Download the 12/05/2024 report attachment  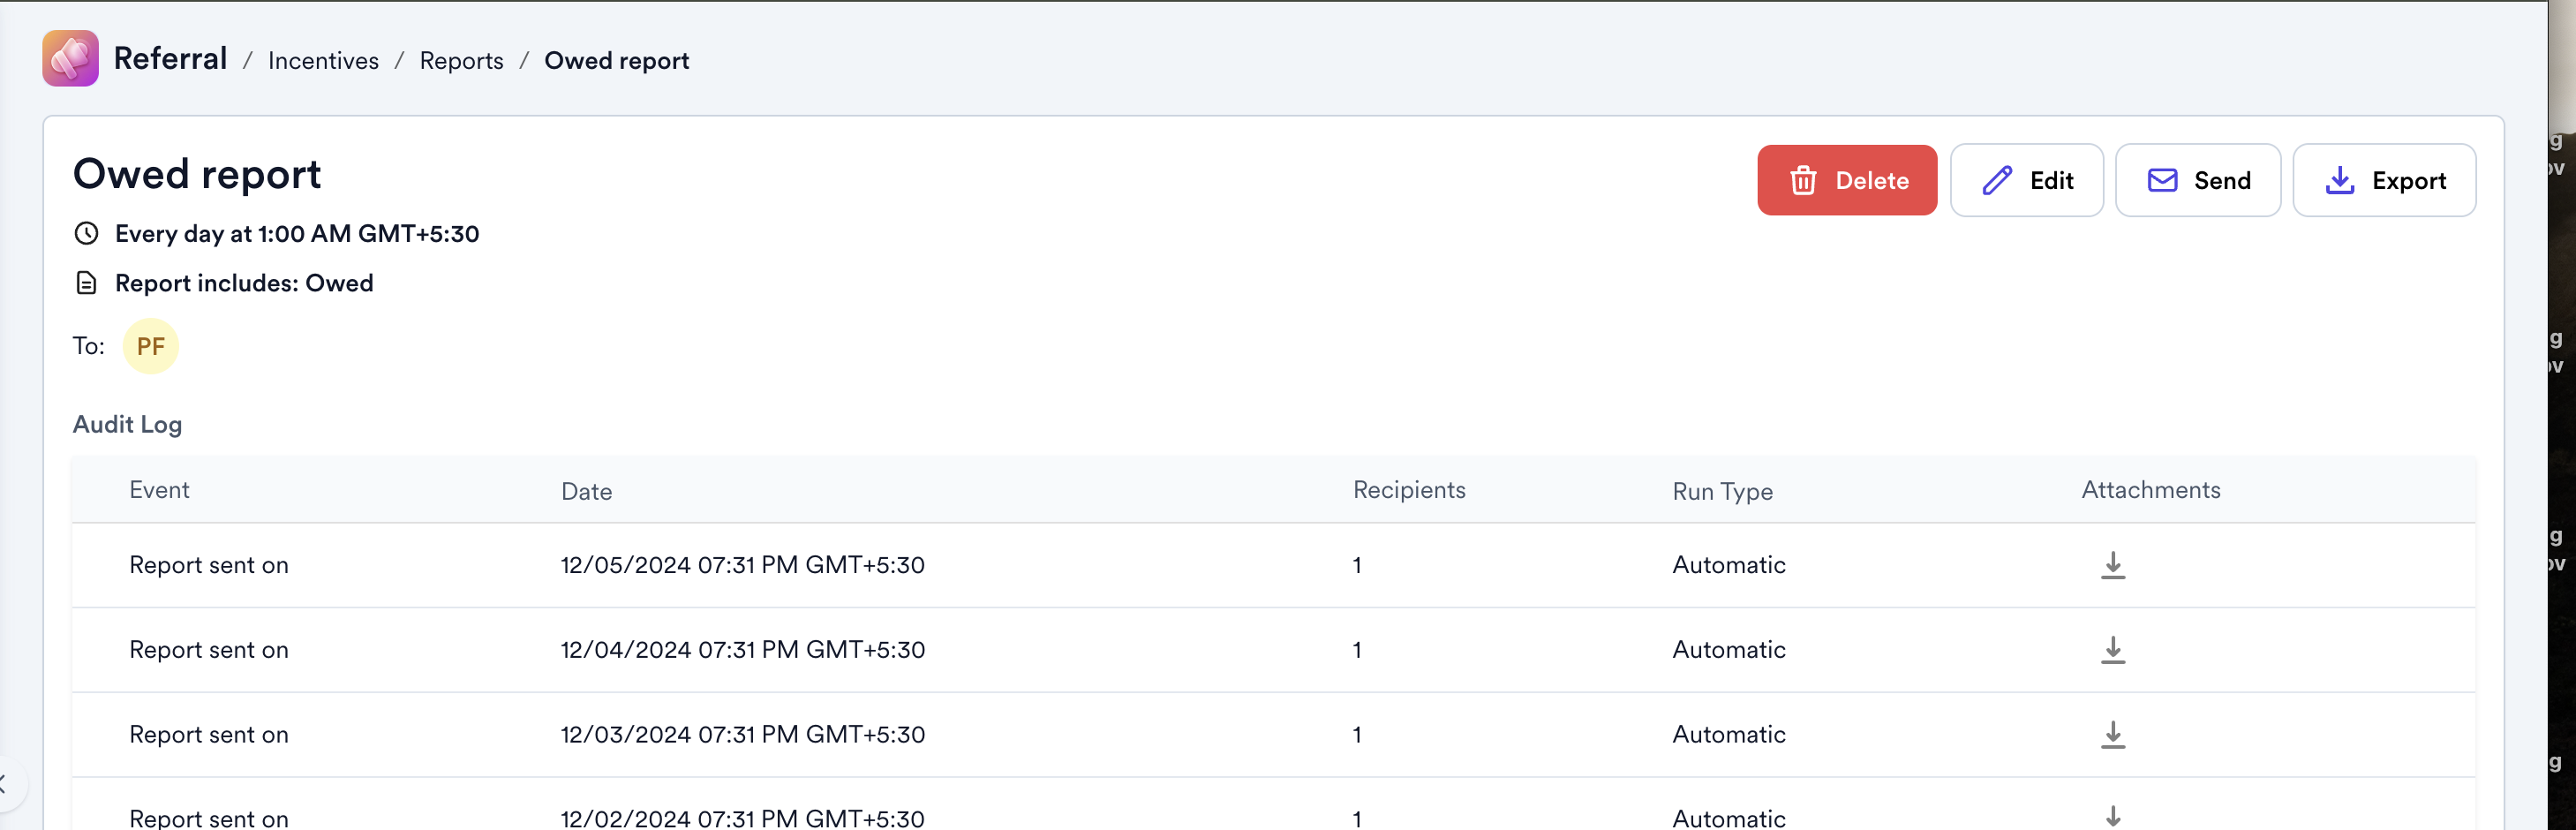[x=2112, y=565]
